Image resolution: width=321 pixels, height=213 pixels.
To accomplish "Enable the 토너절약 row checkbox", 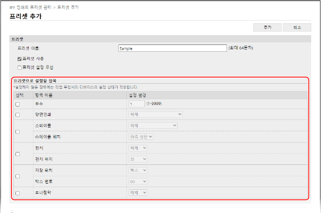I will (x=18, y=193).
